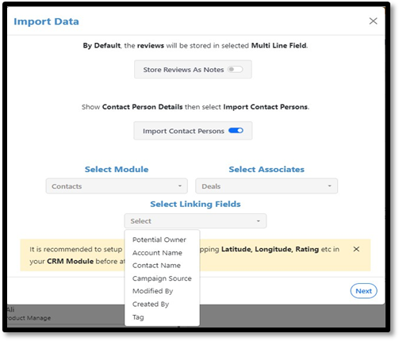Click the Next button
399x341 pixels.
click(363, 291)
